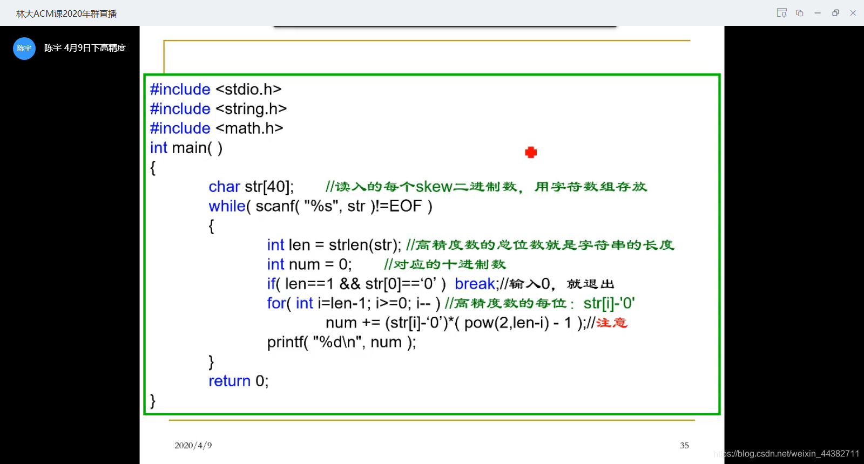Click the green comment about skew二进制数
Image resolution: width=864 pixels, height=464 pixels.
click(x=486, y=187)
